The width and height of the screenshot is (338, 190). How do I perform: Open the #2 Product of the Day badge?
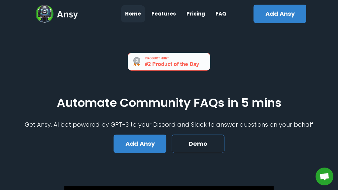pyautogui.click(x=169, y=62)
